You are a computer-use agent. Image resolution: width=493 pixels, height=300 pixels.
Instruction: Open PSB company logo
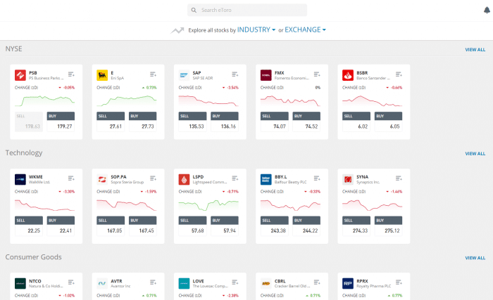[x=20, y=75]
